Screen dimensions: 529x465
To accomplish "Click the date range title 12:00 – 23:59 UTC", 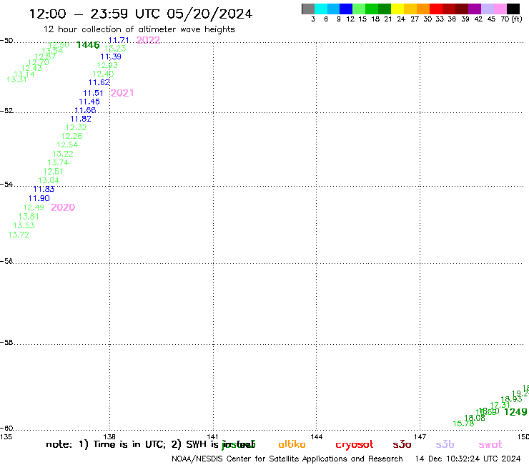I will 141,14.
